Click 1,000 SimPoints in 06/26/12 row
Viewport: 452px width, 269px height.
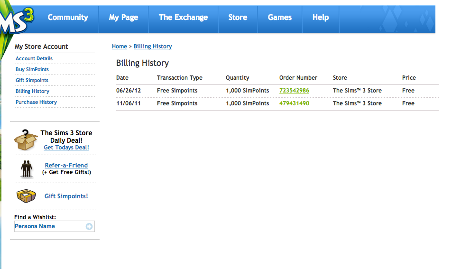click(247, 91)
